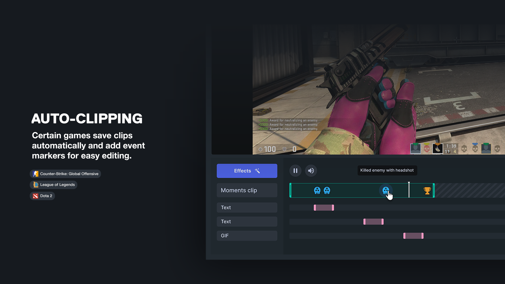Click the Counter-Strike: Global Offensive icon
The width and height of the screenshot is (505, 284).
pos(36,173)
